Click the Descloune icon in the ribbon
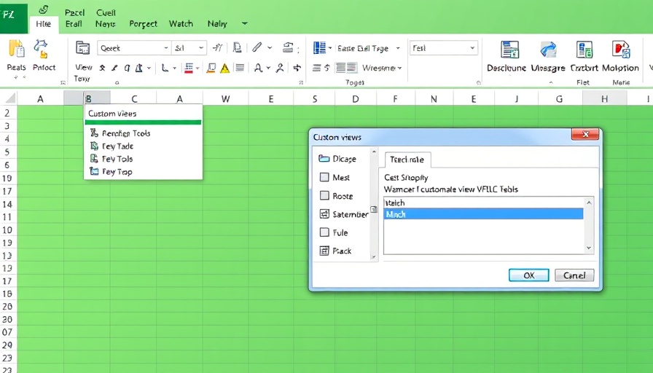 (509, 50)
